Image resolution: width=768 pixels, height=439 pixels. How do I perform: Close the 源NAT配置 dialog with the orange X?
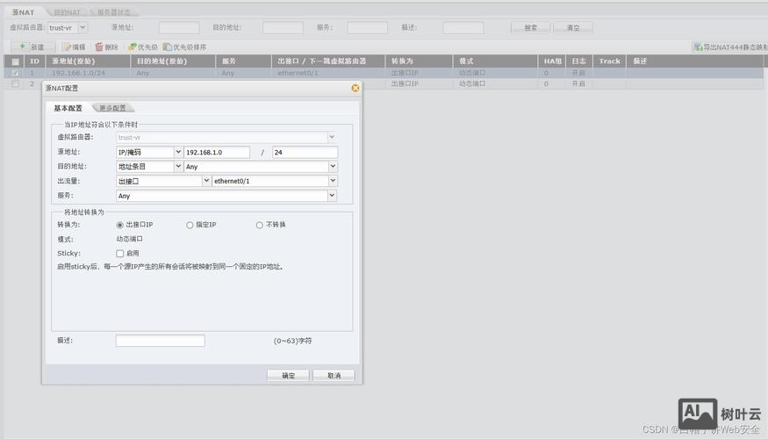(x=355, y=88)
